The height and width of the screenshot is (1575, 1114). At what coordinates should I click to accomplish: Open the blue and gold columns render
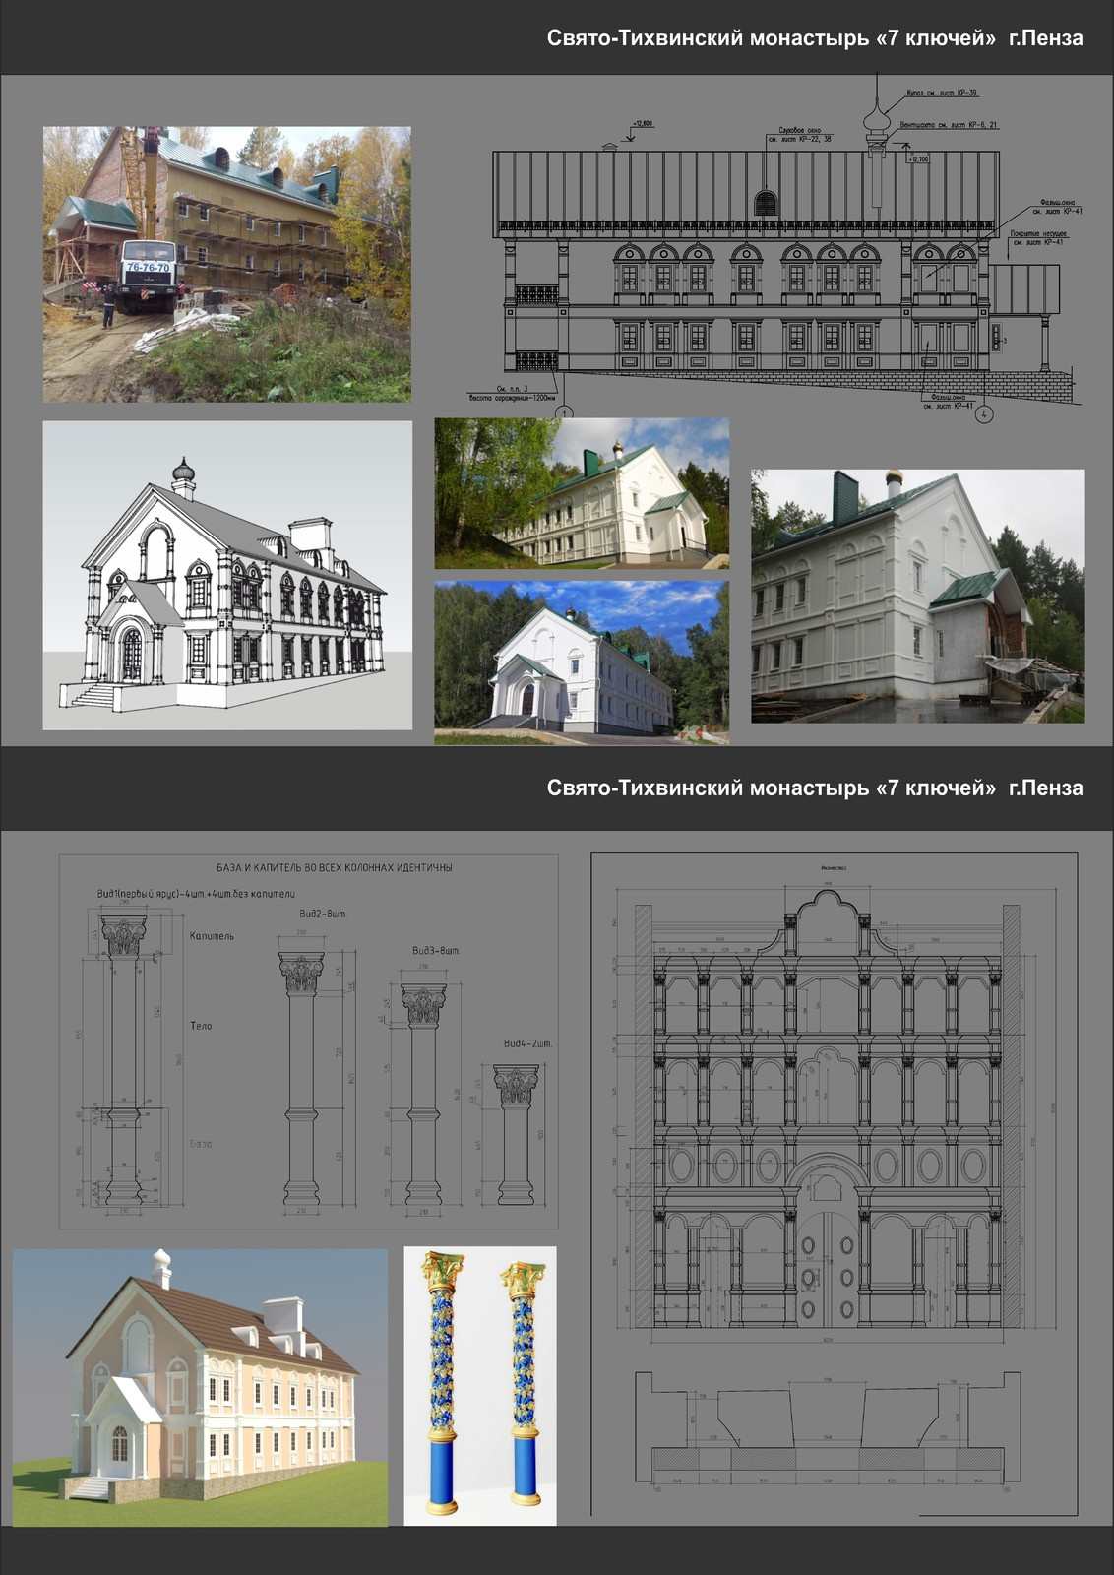(479, 1386)
